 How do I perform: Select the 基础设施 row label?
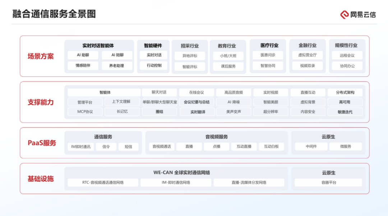41,179
